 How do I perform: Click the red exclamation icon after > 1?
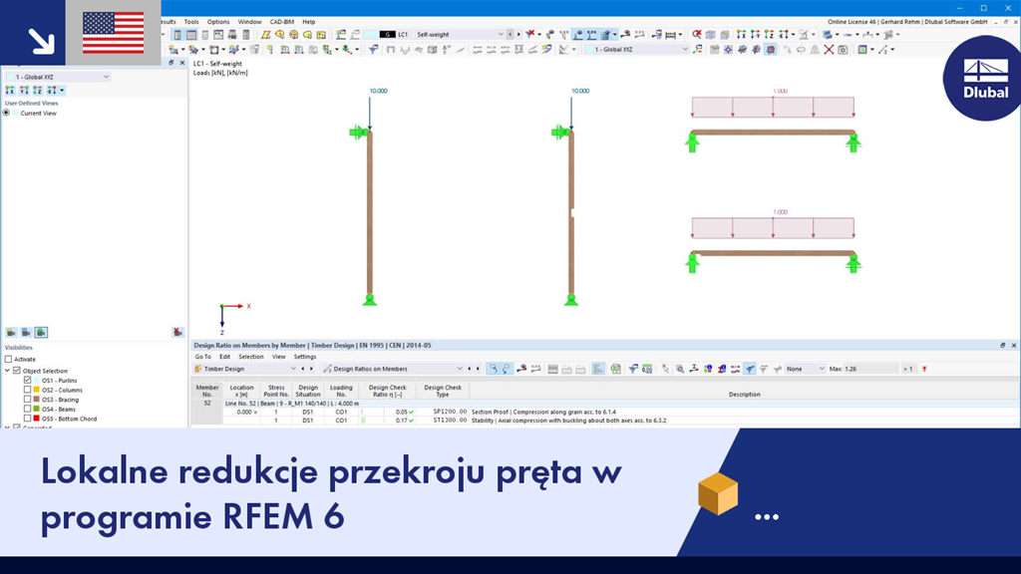coord(924,369)
